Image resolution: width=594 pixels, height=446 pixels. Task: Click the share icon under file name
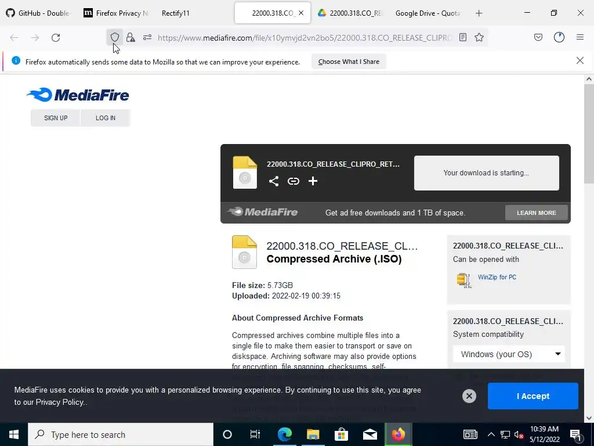click(x=274, y=181)
